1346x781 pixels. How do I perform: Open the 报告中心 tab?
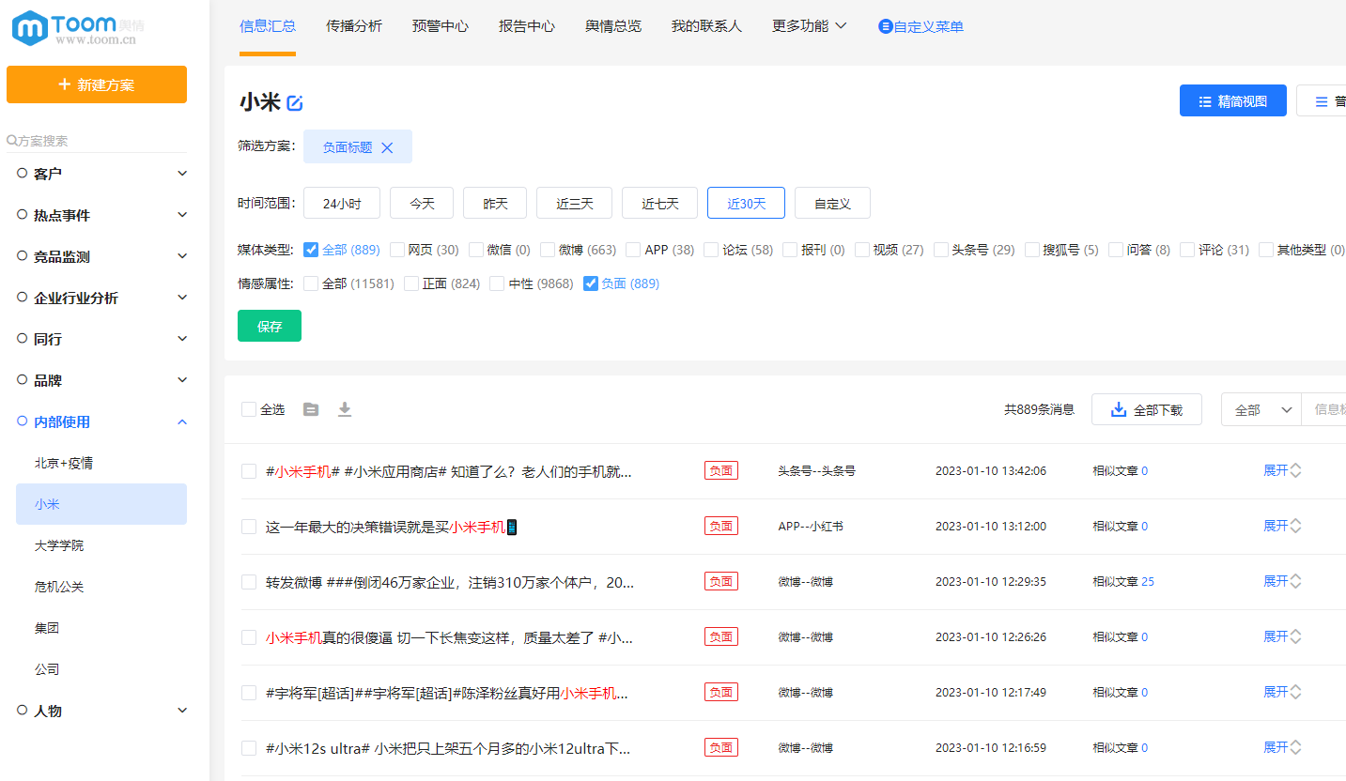click(527, 26)
